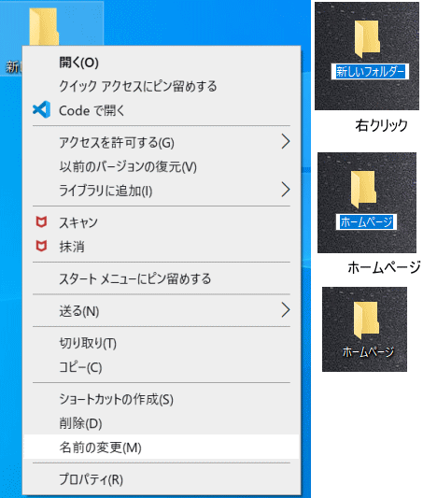Expand the ライブラリに追加(I) submenu arrow
The height and width of the screenshot is (498, 423).
286,190
